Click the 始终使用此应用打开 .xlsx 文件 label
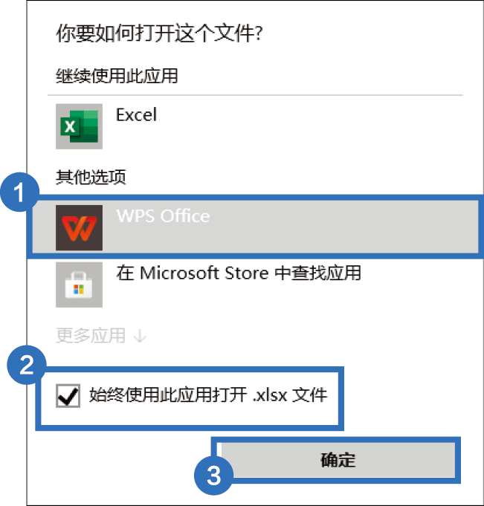This screenshot has height=506, width=484. click(208, 395)
